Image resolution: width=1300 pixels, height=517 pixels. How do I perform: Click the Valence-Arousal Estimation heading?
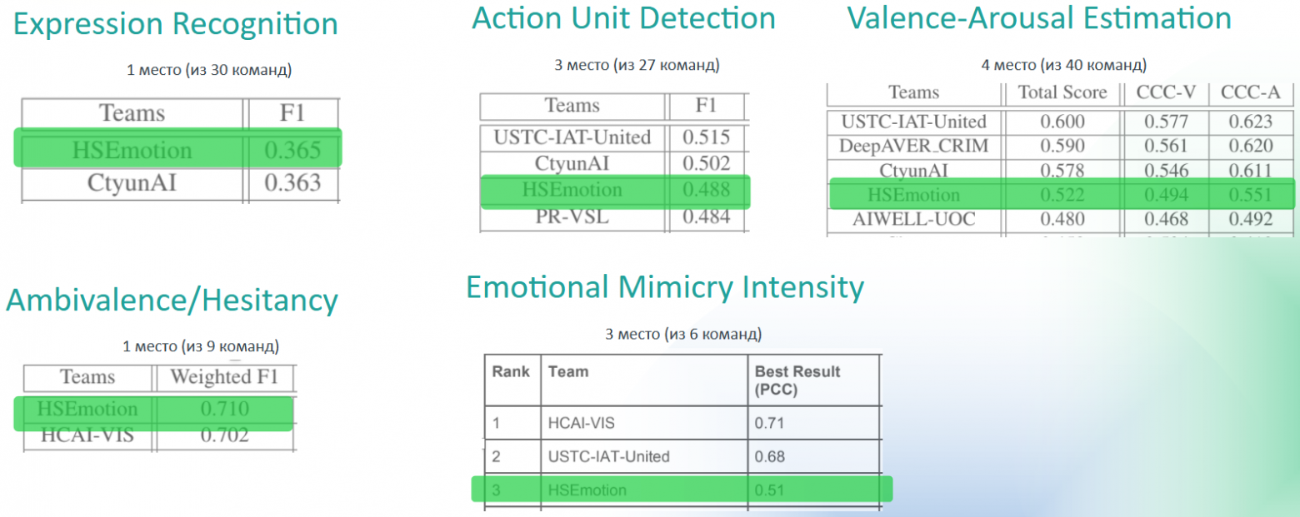pyautogui.click(x=1039, y=18)
